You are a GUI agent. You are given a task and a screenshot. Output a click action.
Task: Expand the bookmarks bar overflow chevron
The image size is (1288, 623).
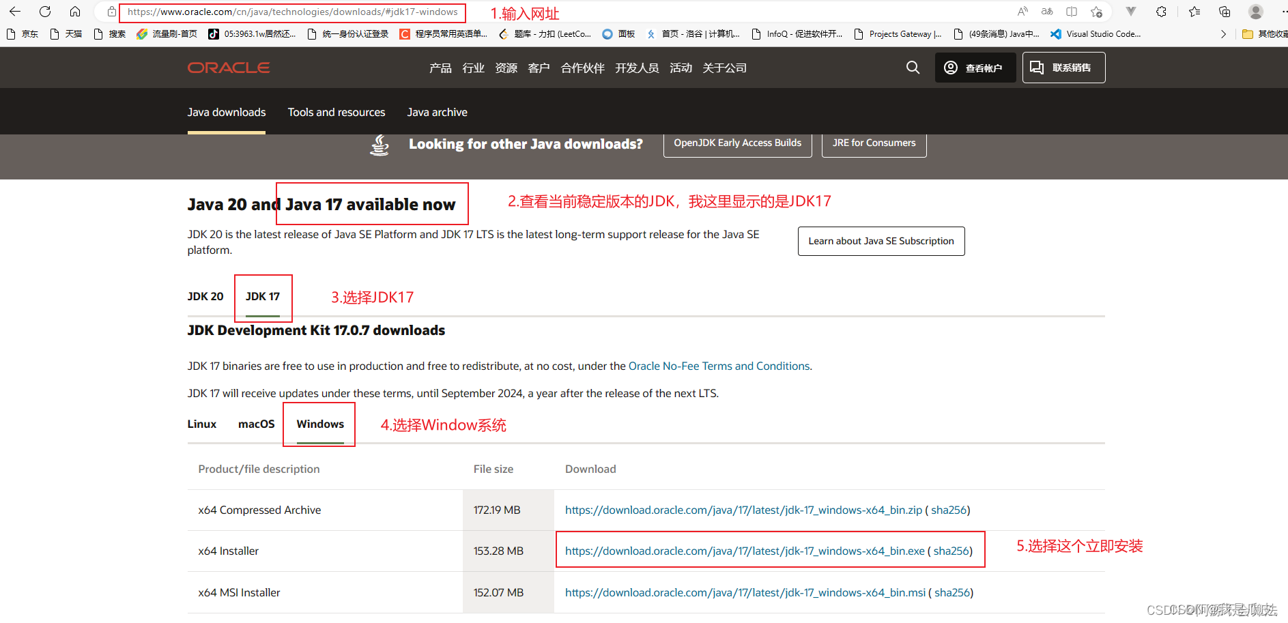(1223, 34)
